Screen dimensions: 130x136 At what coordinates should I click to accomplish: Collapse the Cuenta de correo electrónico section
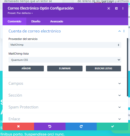point(119,31)
